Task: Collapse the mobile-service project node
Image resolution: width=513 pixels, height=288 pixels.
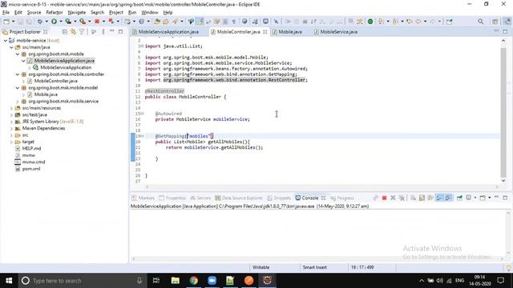Action: (x=6, y=41)
